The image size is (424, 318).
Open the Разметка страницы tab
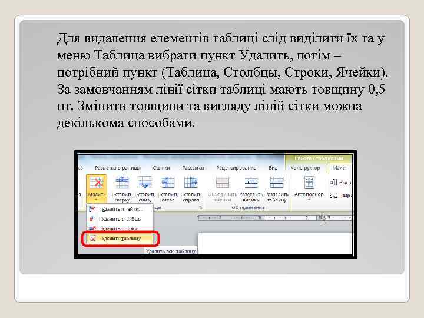pyautogui.click(x=118, y=168)
